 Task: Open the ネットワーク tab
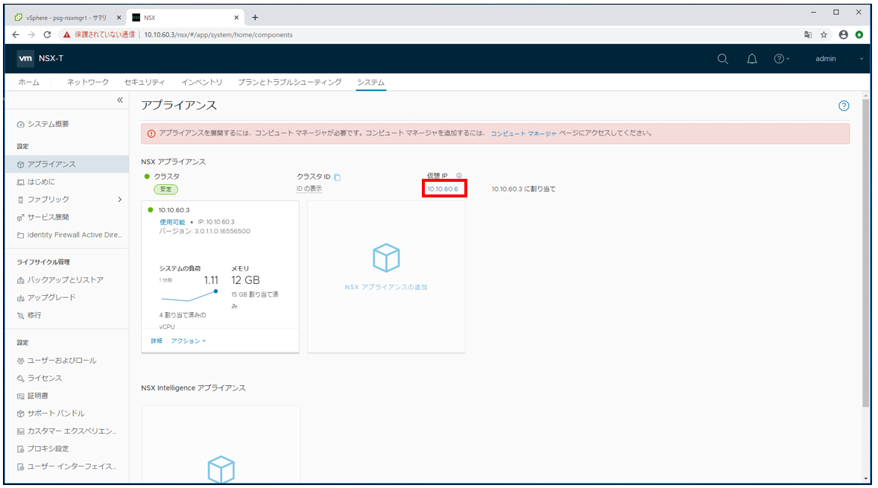88,82
